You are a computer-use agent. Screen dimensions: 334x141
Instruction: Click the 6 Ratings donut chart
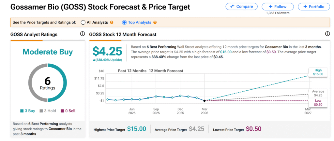[x=48, y=83]
